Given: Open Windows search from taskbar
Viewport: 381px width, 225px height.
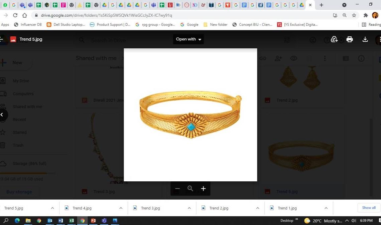Looking at the screenshot, I should (6, 220).
